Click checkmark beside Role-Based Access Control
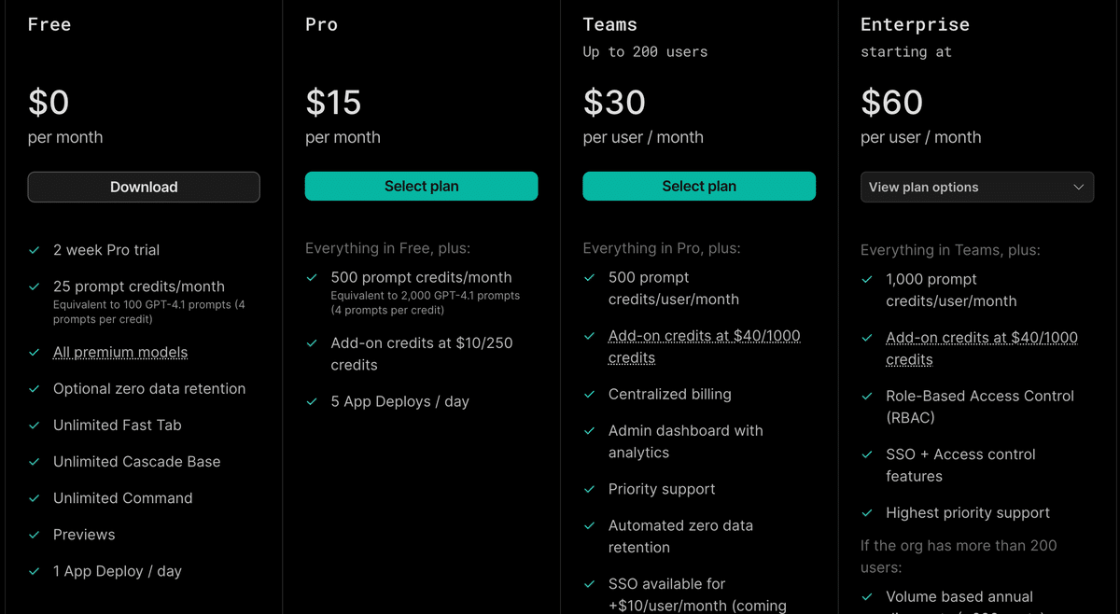Viewport: 1120px width, 614px height. pyautogui.click(x=867, y=397)
